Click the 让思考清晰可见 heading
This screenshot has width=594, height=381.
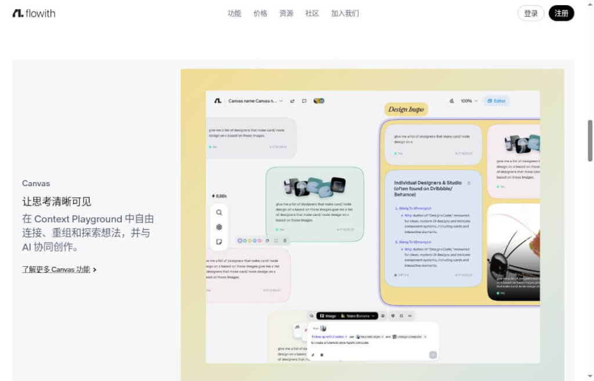pyautogui.click(x=57, y=201)
